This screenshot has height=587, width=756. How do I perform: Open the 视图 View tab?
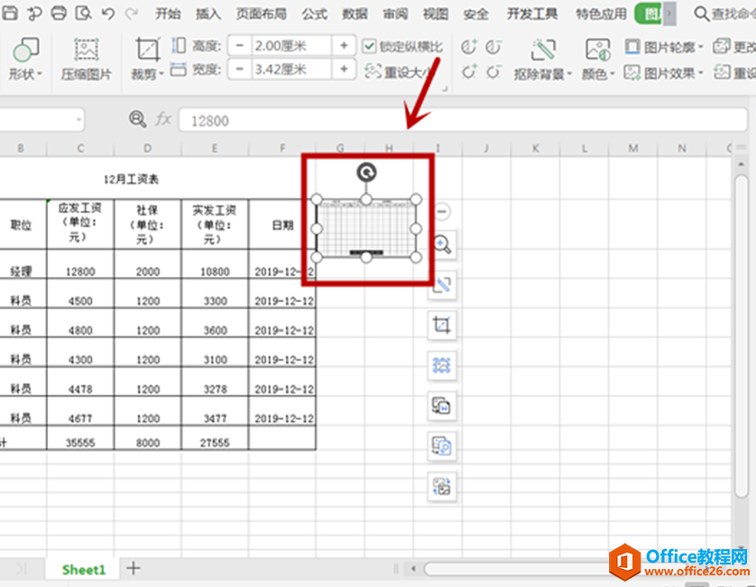(x=436, y=14)
